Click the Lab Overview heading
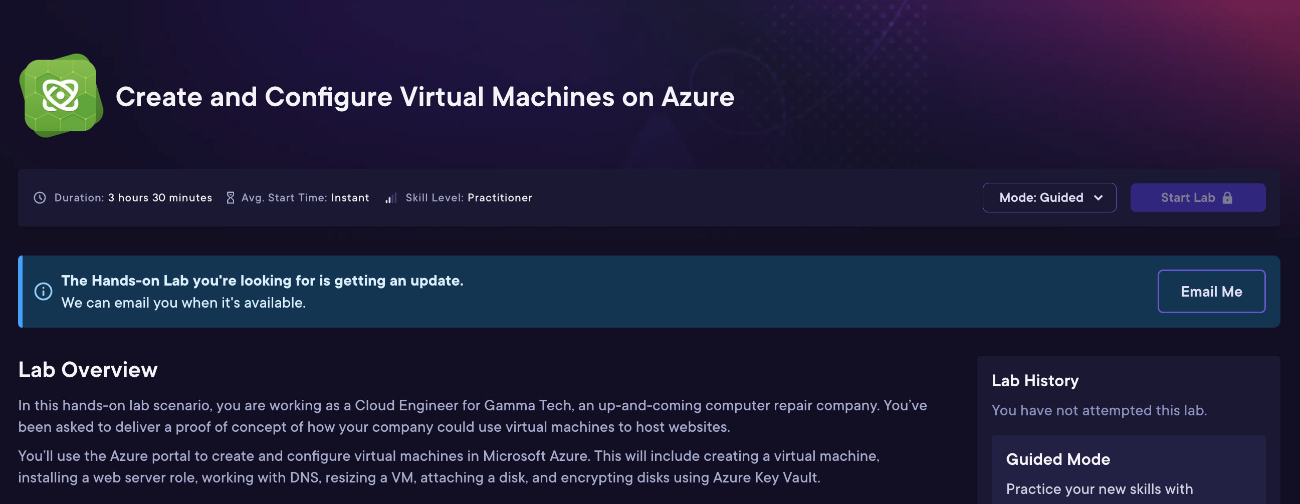 (88, 370)
